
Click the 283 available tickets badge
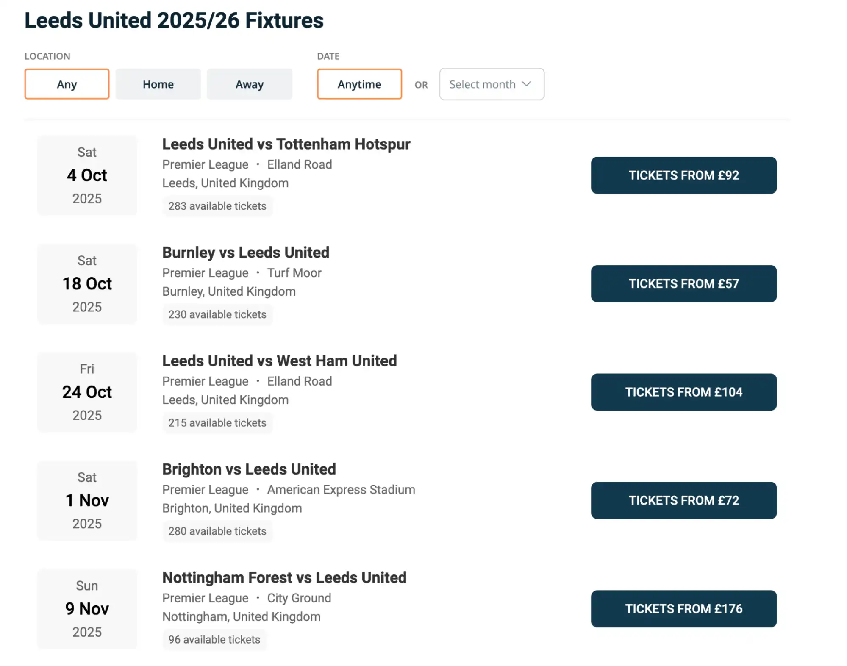click(x=217, y=206)
